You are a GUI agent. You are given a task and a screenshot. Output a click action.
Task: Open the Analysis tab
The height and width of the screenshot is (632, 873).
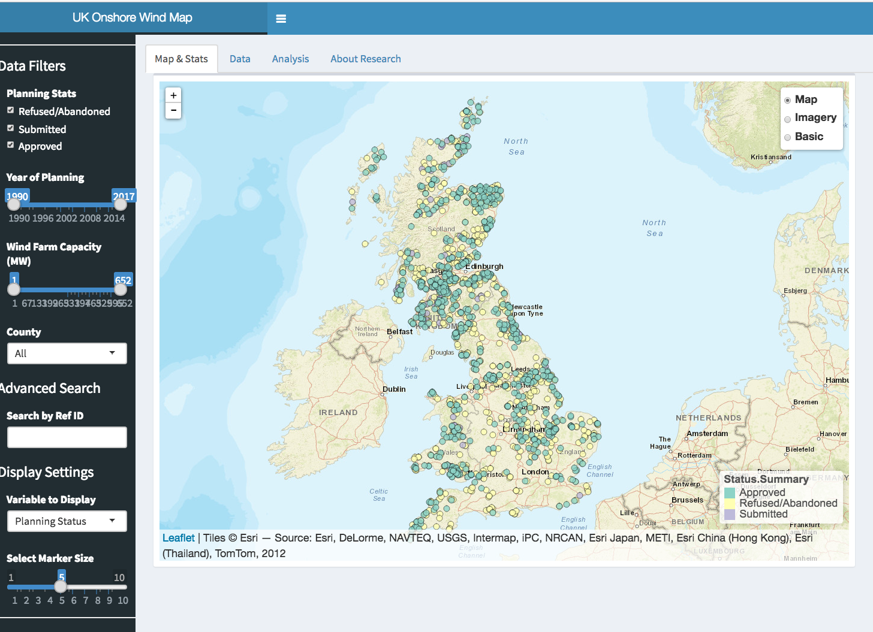(290, 59)
